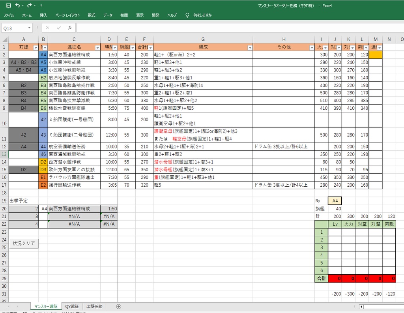Select the blue A5 number cell

click(43, 62)
